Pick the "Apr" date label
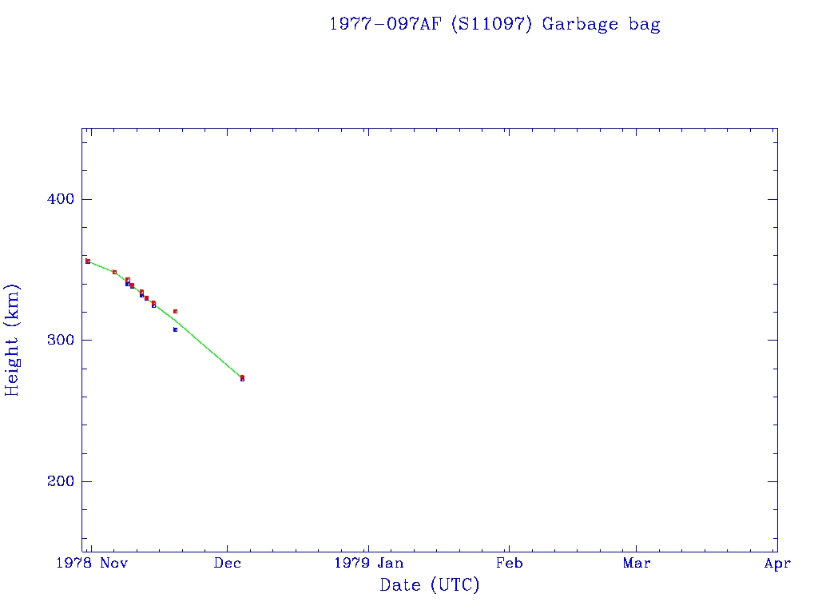The width and height of the screenshot is (818, 614). [x=777, y=564]
